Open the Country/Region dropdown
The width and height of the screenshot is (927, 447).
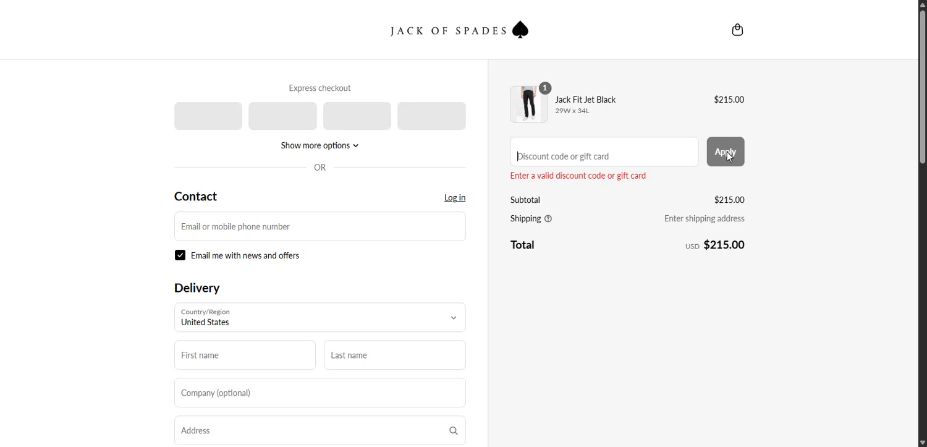[x=320, y=317]
